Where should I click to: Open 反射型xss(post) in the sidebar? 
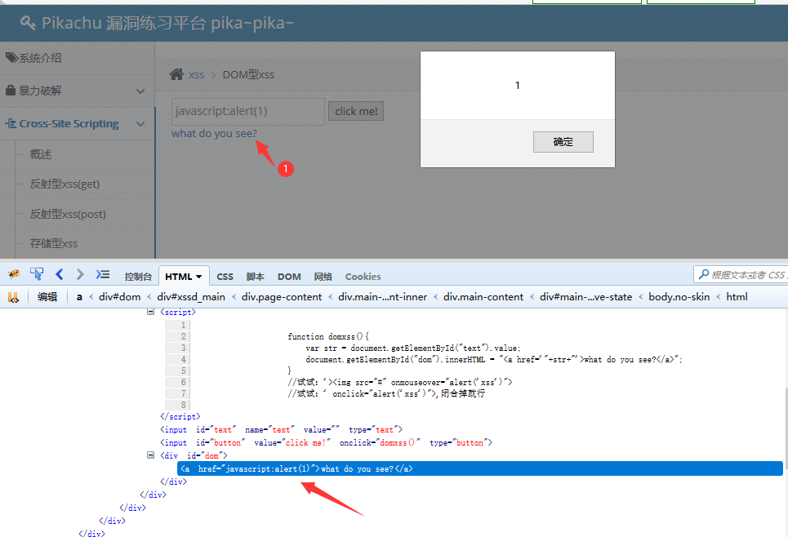point(67,214)
